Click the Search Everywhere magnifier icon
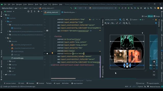This screenshot has width=163, height=91. click(155, 8)
